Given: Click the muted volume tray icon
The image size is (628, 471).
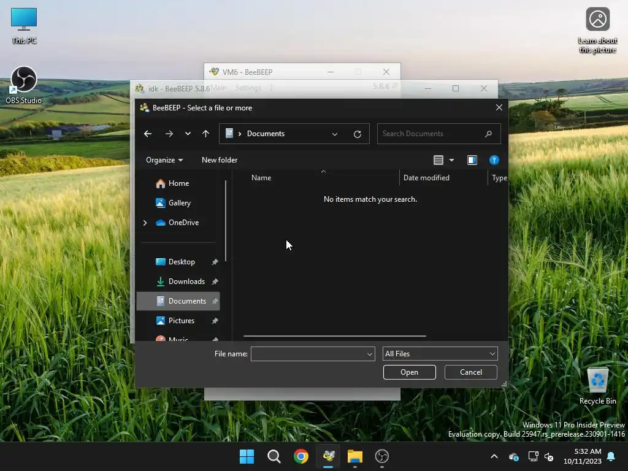Looking at the screenshot, I should click(x=549, y=456).
